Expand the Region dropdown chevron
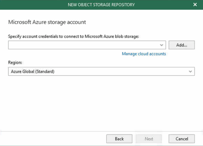 tap(190, 71)
